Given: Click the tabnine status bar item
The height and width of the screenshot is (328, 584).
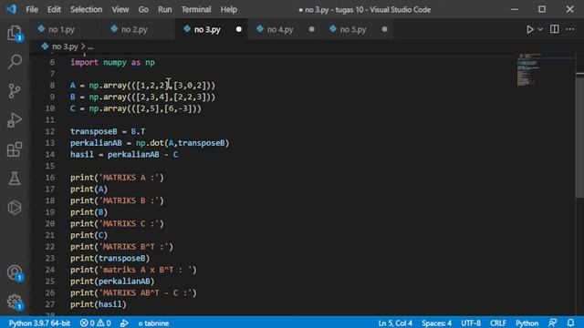Looking at the screenshot, I should click(x=154, y=323).
